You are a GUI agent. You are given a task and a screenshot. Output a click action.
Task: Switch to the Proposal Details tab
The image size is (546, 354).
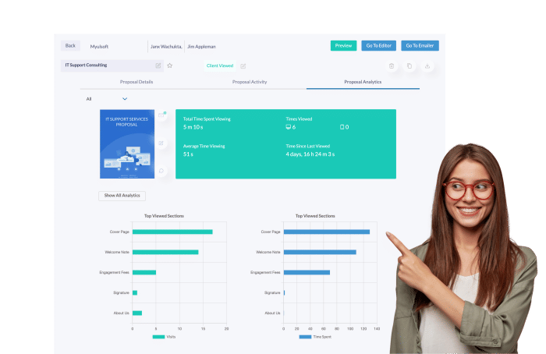(x=136, y=82)
